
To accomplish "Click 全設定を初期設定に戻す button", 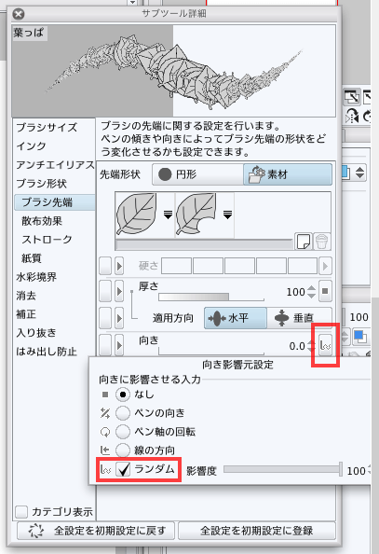I will 96,531.
